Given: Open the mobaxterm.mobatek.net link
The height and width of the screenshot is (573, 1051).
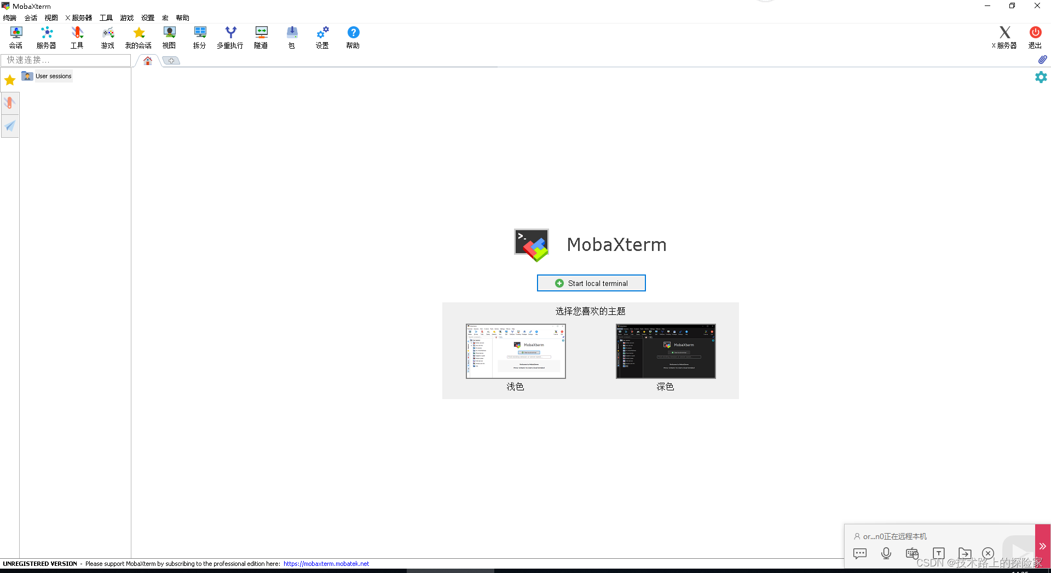Looking at the screenshot, I should point(326,564).
